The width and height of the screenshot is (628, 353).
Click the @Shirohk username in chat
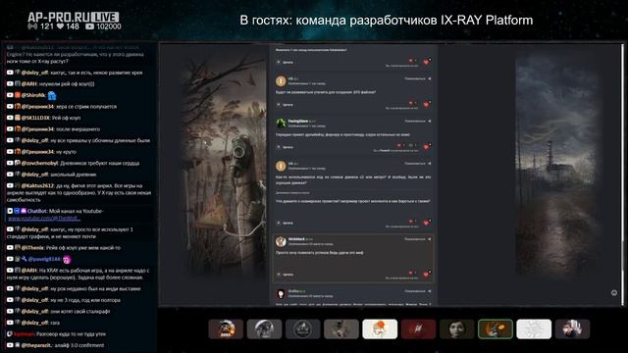[x=33, y=95]
